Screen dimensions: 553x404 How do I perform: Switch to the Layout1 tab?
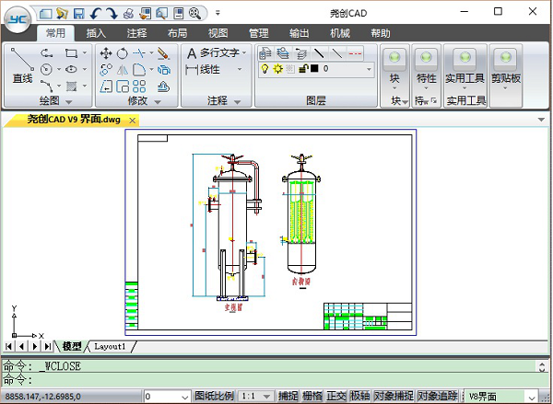110,347
